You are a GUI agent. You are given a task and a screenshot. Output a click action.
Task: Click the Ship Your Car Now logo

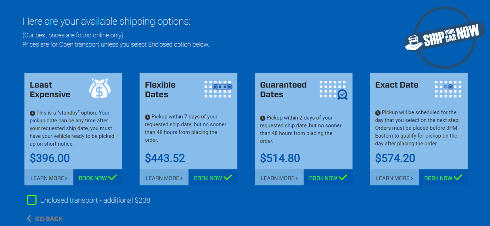point(445,37)
